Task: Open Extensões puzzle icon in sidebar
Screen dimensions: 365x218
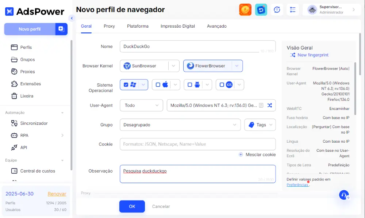Action: pos(14,84)
